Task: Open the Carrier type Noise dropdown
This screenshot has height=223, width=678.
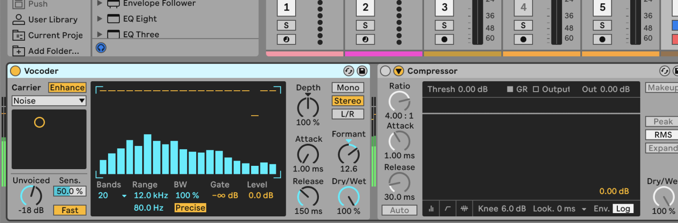Action: click(x=49, y=101)
